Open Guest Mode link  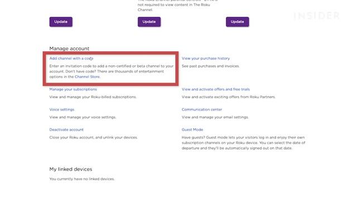192,130
